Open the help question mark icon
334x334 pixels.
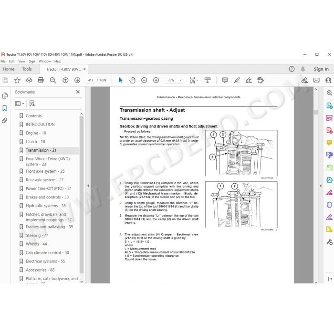click(x=292, y=69)
